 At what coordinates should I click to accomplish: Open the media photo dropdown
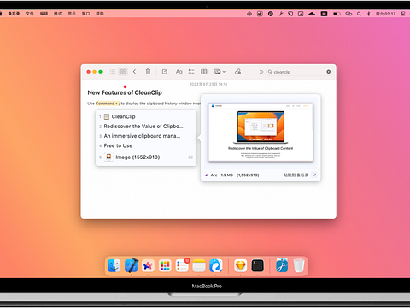220,72
